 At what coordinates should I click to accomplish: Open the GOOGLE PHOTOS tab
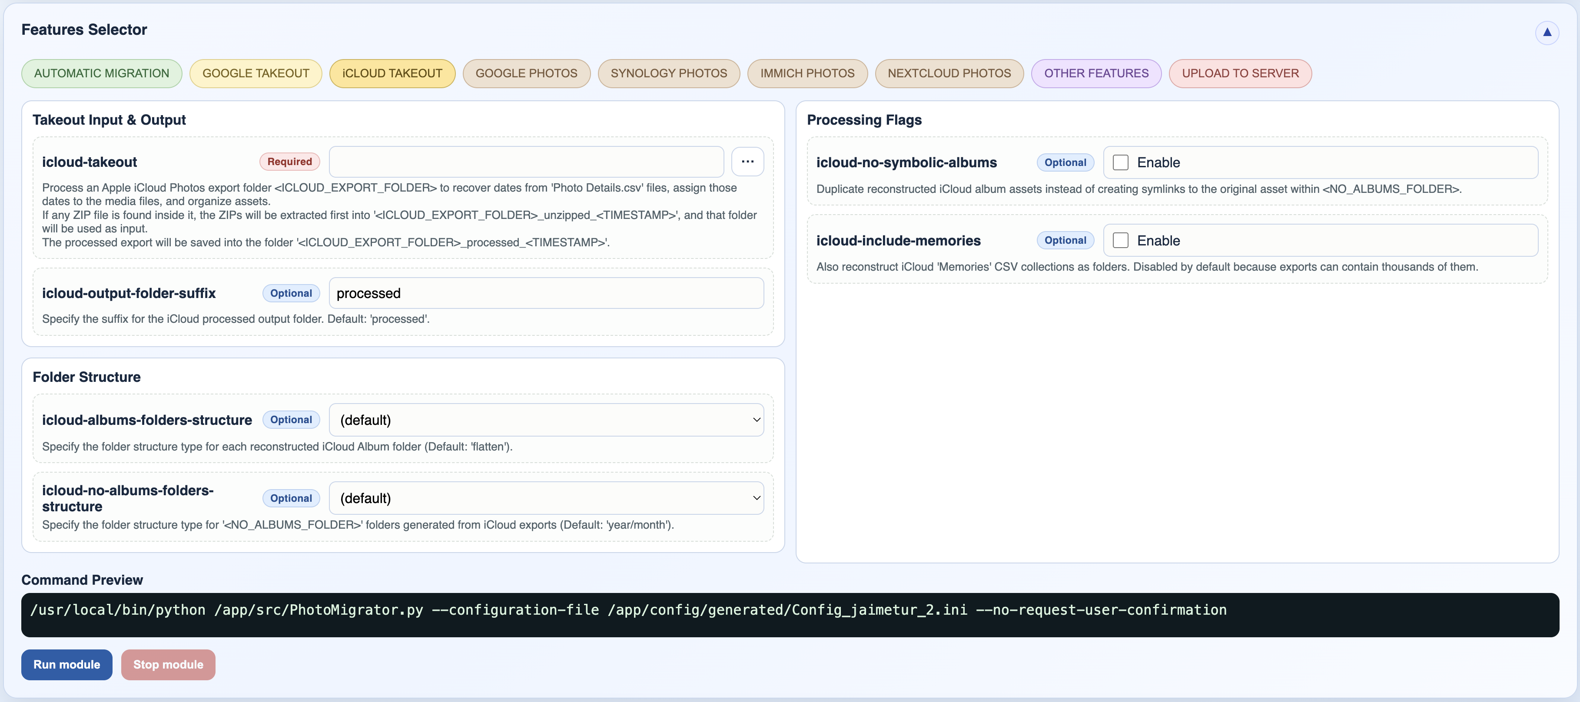click(526, 73)
